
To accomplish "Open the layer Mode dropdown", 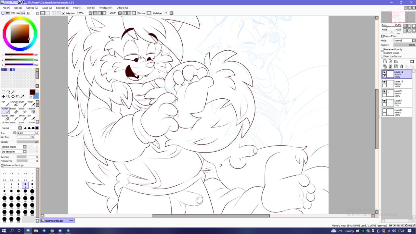I will 404,41.
